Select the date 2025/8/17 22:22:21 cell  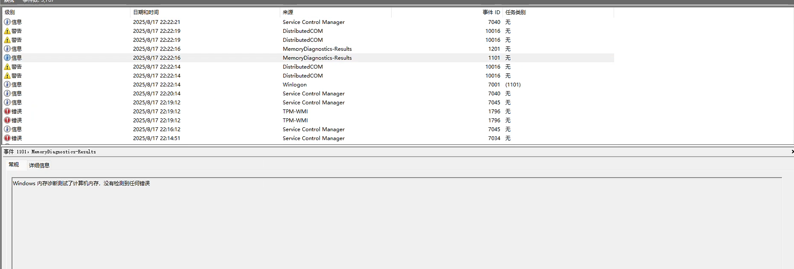tap(157, 22)
